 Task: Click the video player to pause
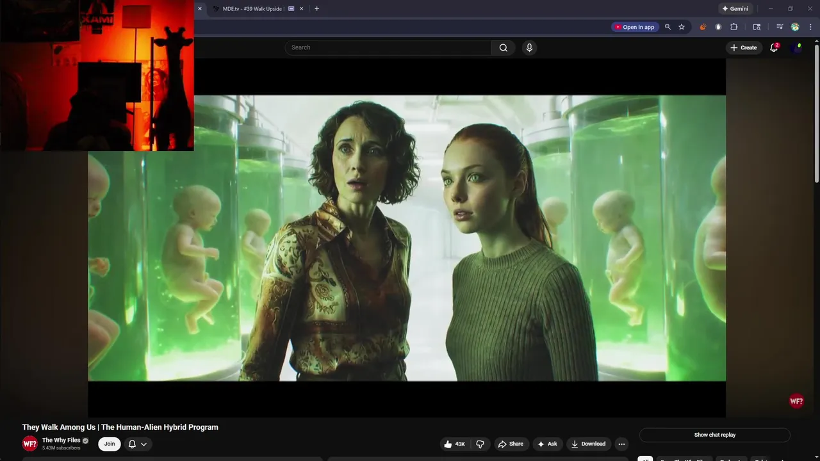tap(407, 238)
